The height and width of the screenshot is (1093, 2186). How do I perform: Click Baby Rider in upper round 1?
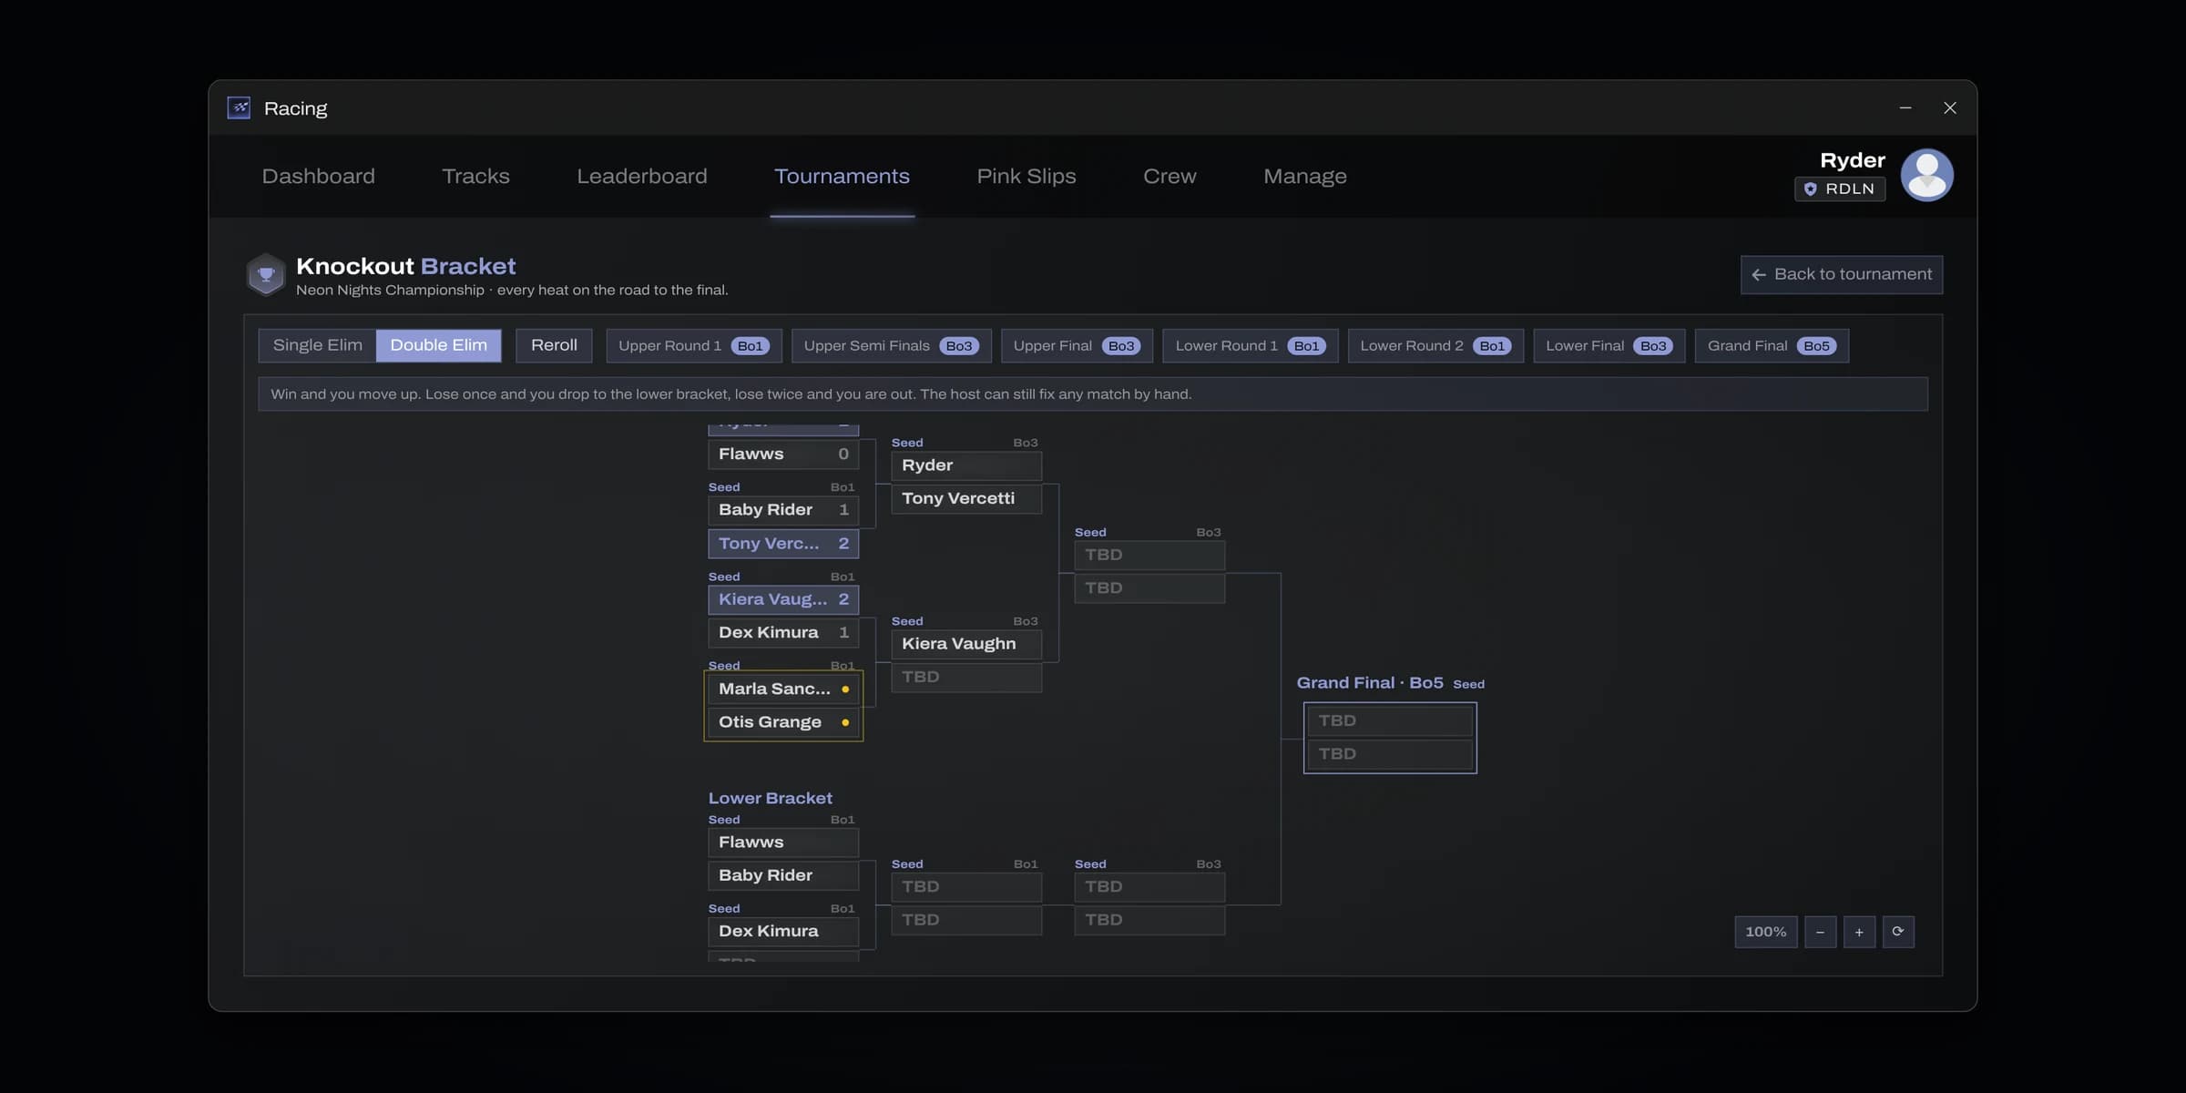click(783, 510)
